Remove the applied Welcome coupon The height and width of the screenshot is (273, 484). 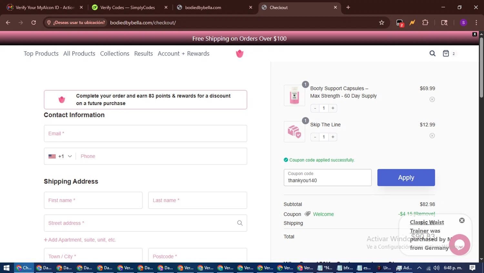pyautogui.click(x=424, y=214)
